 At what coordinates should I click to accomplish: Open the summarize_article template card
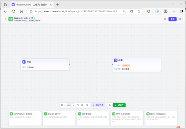25,118
